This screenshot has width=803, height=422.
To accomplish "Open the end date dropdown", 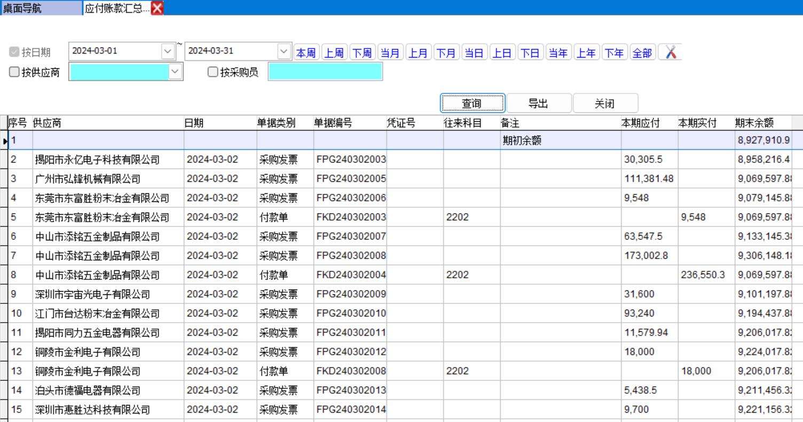I will tap(284, 52).
